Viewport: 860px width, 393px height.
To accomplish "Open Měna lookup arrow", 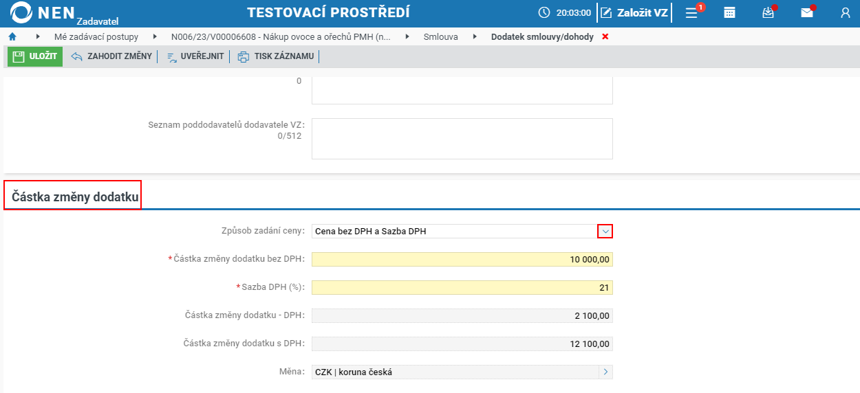I will point(605,372).
